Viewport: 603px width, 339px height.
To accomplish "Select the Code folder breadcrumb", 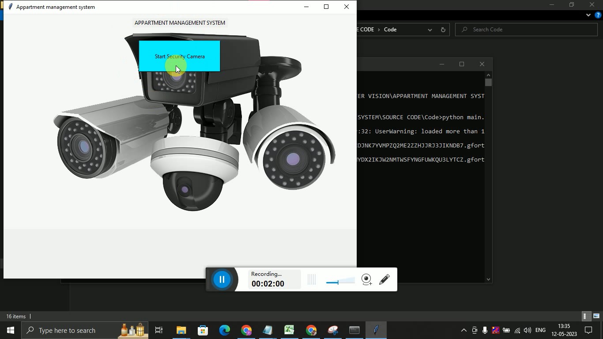I will (390, 30).
